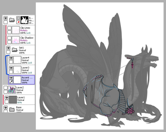Hide the Base folder
The image size is (166, 132).
pos(6,107)
